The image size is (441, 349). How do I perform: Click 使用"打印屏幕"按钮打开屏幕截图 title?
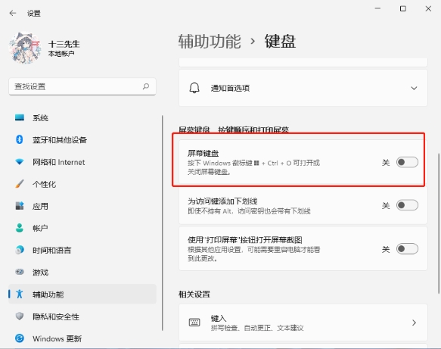(x=245, y=240)
